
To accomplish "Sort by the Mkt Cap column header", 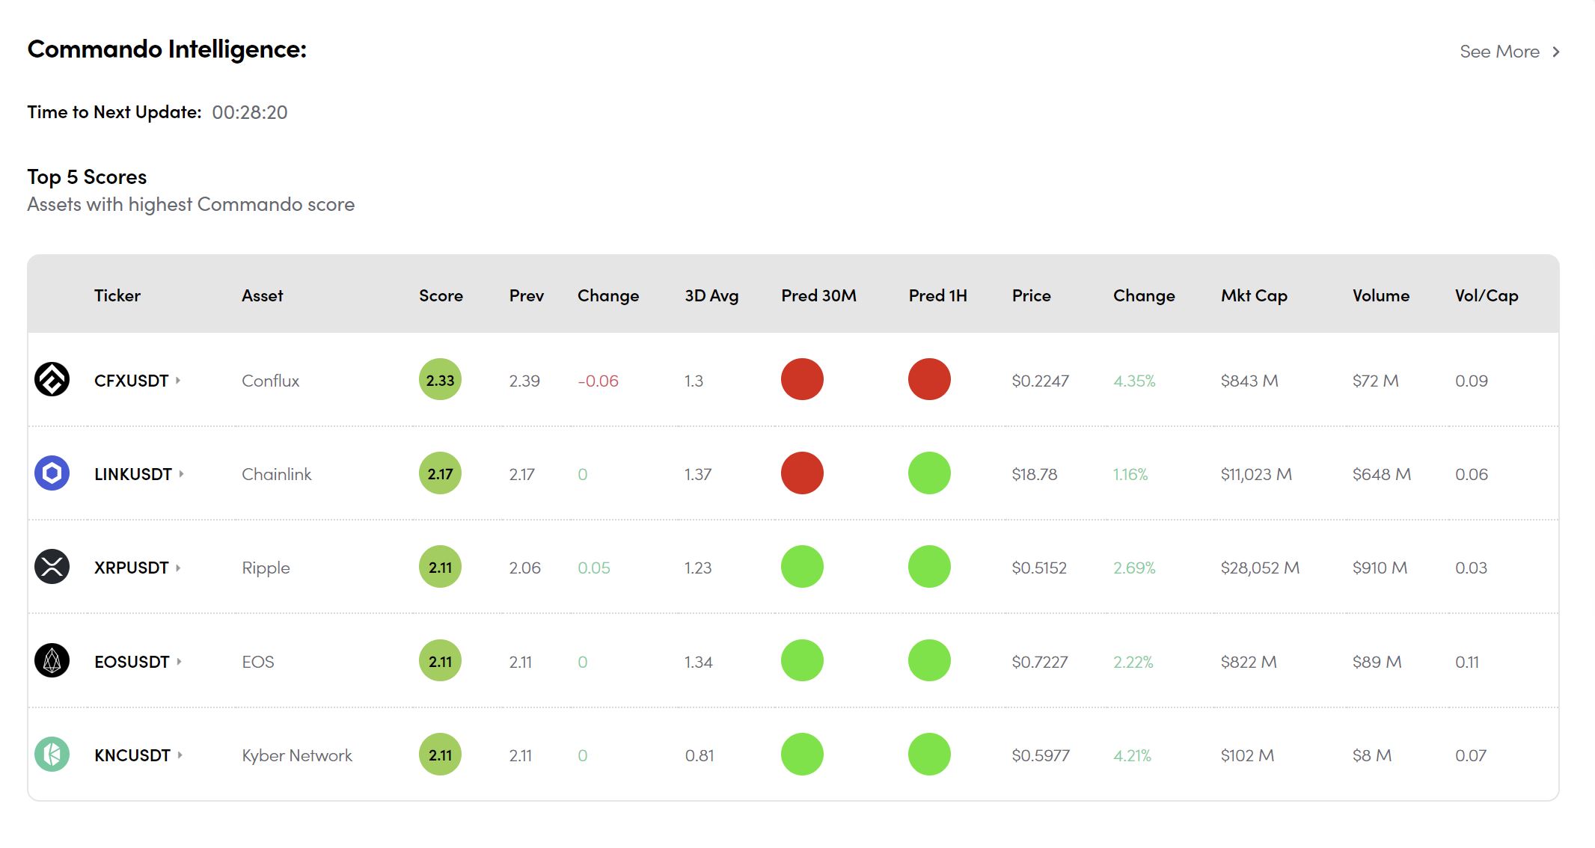I will [1254, 295].
